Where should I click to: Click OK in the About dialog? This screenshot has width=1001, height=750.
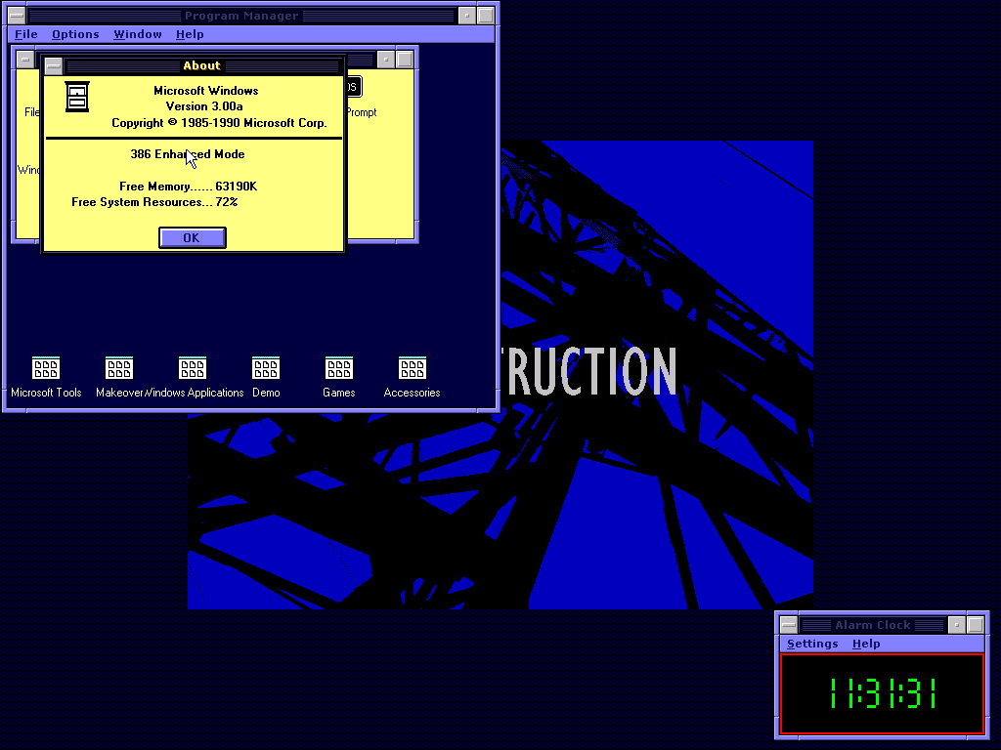(193, 238)
